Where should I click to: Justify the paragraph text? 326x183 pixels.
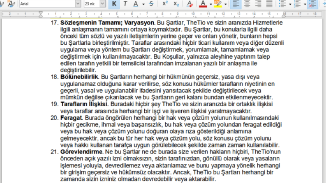point(269,4)
